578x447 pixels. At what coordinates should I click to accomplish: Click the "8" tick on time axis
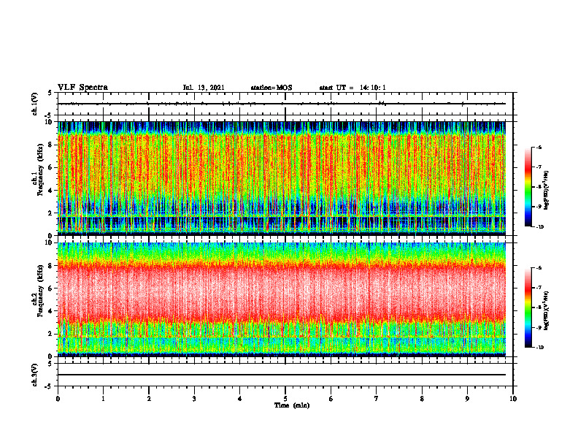422,399
